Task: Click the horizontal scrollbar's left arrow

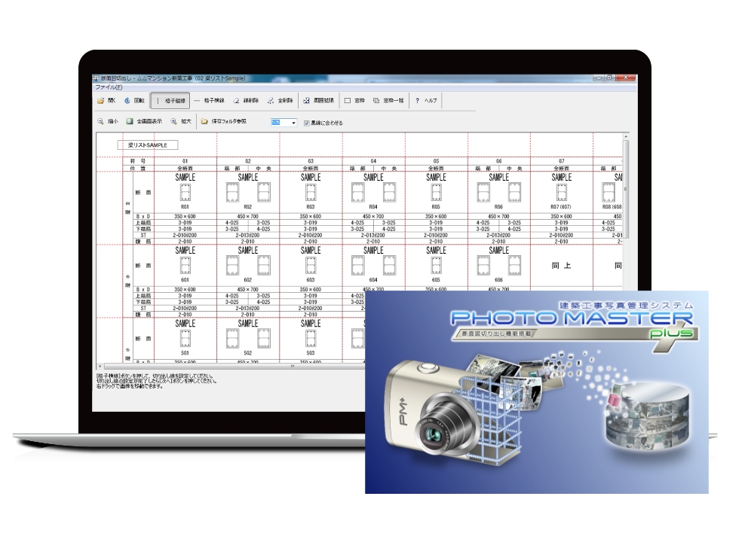Action: point(100,367)
